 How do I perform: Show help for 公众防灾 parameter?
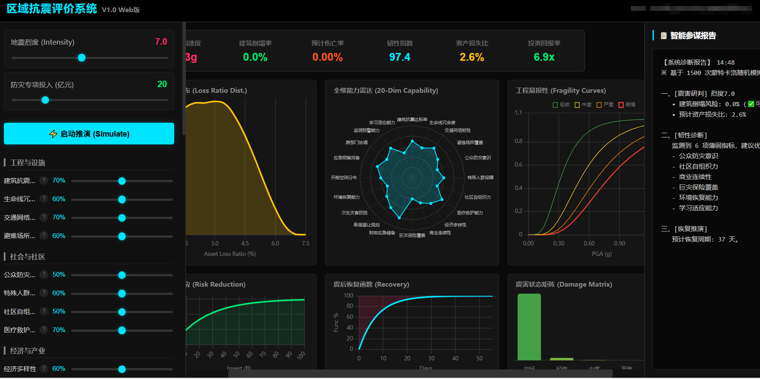[44, 274]
